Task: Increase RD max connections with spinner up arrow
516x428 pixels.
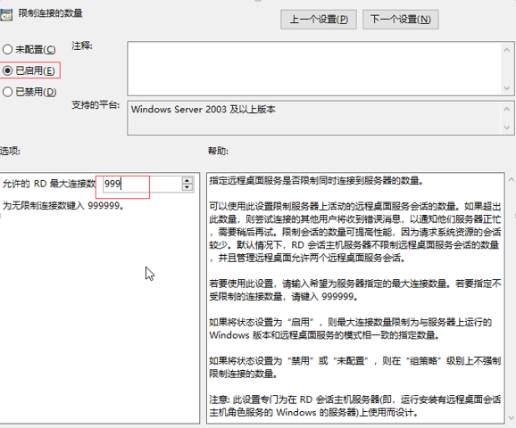Action: 187,180
